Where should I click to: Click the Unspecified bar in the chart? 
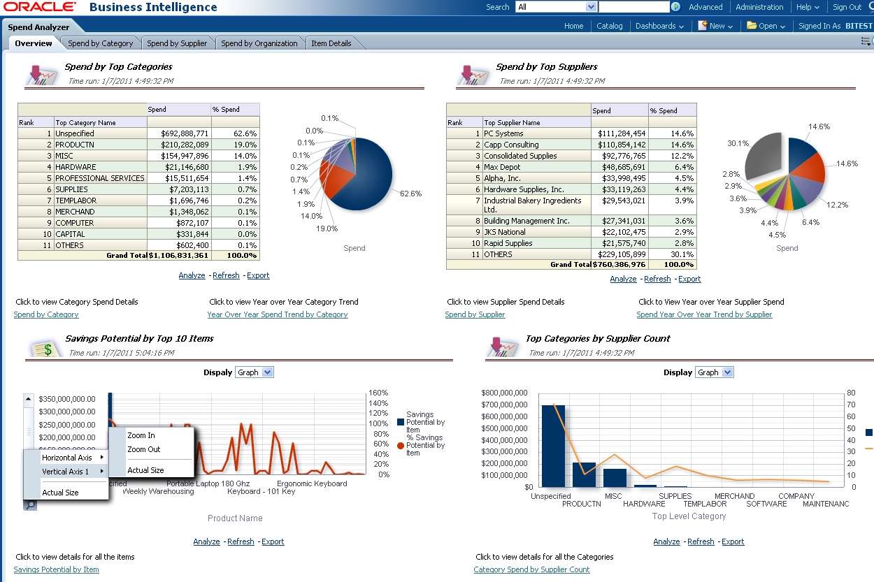coord(552,446)
